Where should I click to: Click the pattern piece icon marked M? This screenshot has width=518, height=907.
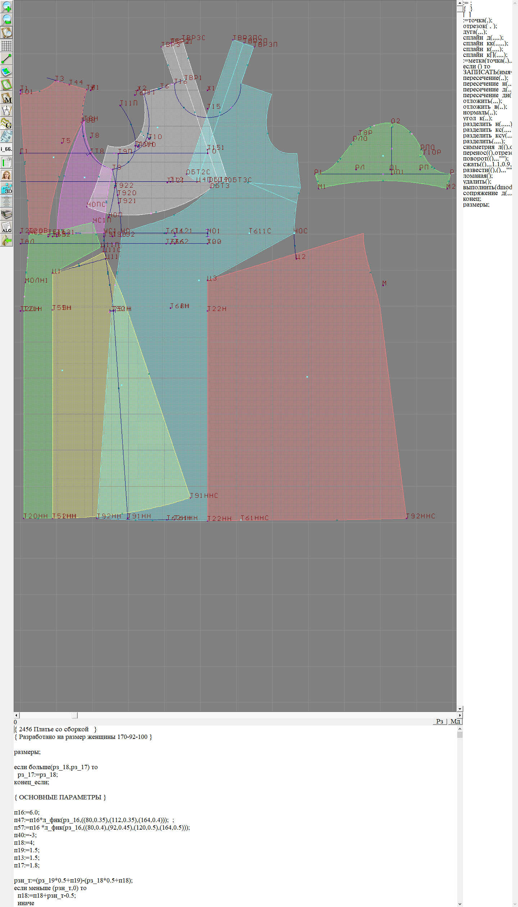(x=6, y=98)
